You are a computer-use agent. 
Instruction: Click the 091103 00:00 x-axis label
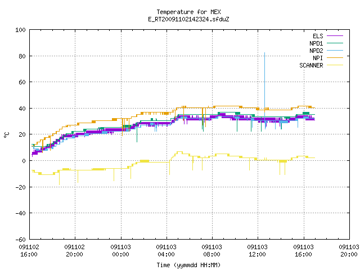(x=120, y=251)
